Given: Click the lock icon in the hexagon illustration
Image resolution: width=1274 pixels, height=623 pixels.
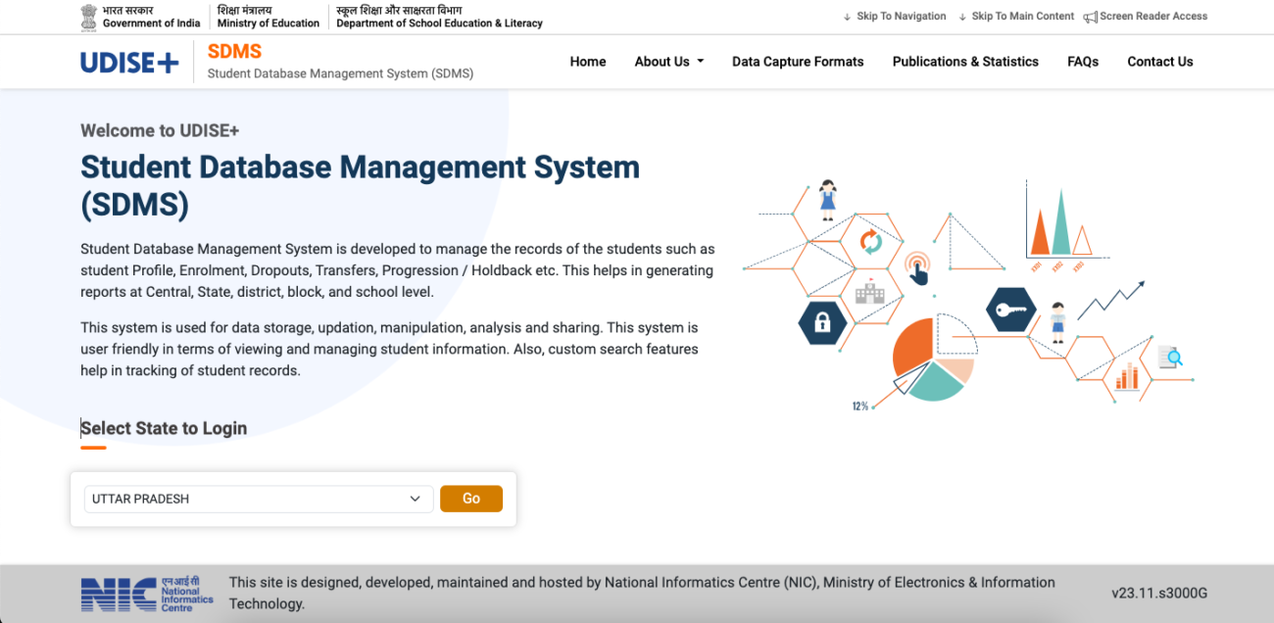Looking at the screenshot, I should (x=821, y=323).
